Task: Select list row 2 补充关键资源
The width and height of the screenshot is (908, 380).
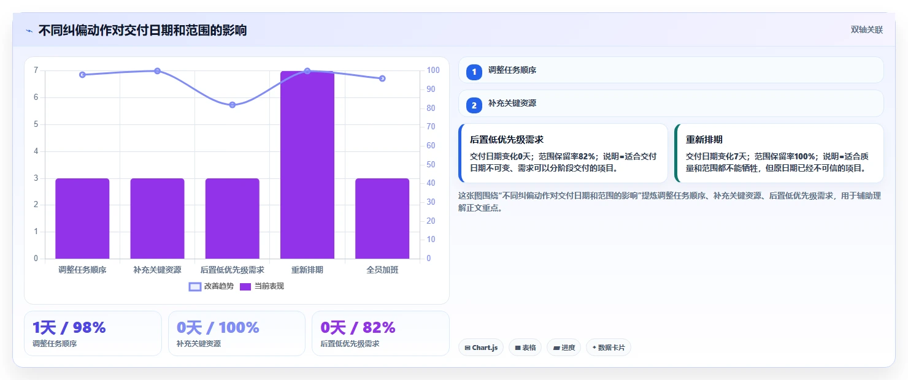Action: 671,104
